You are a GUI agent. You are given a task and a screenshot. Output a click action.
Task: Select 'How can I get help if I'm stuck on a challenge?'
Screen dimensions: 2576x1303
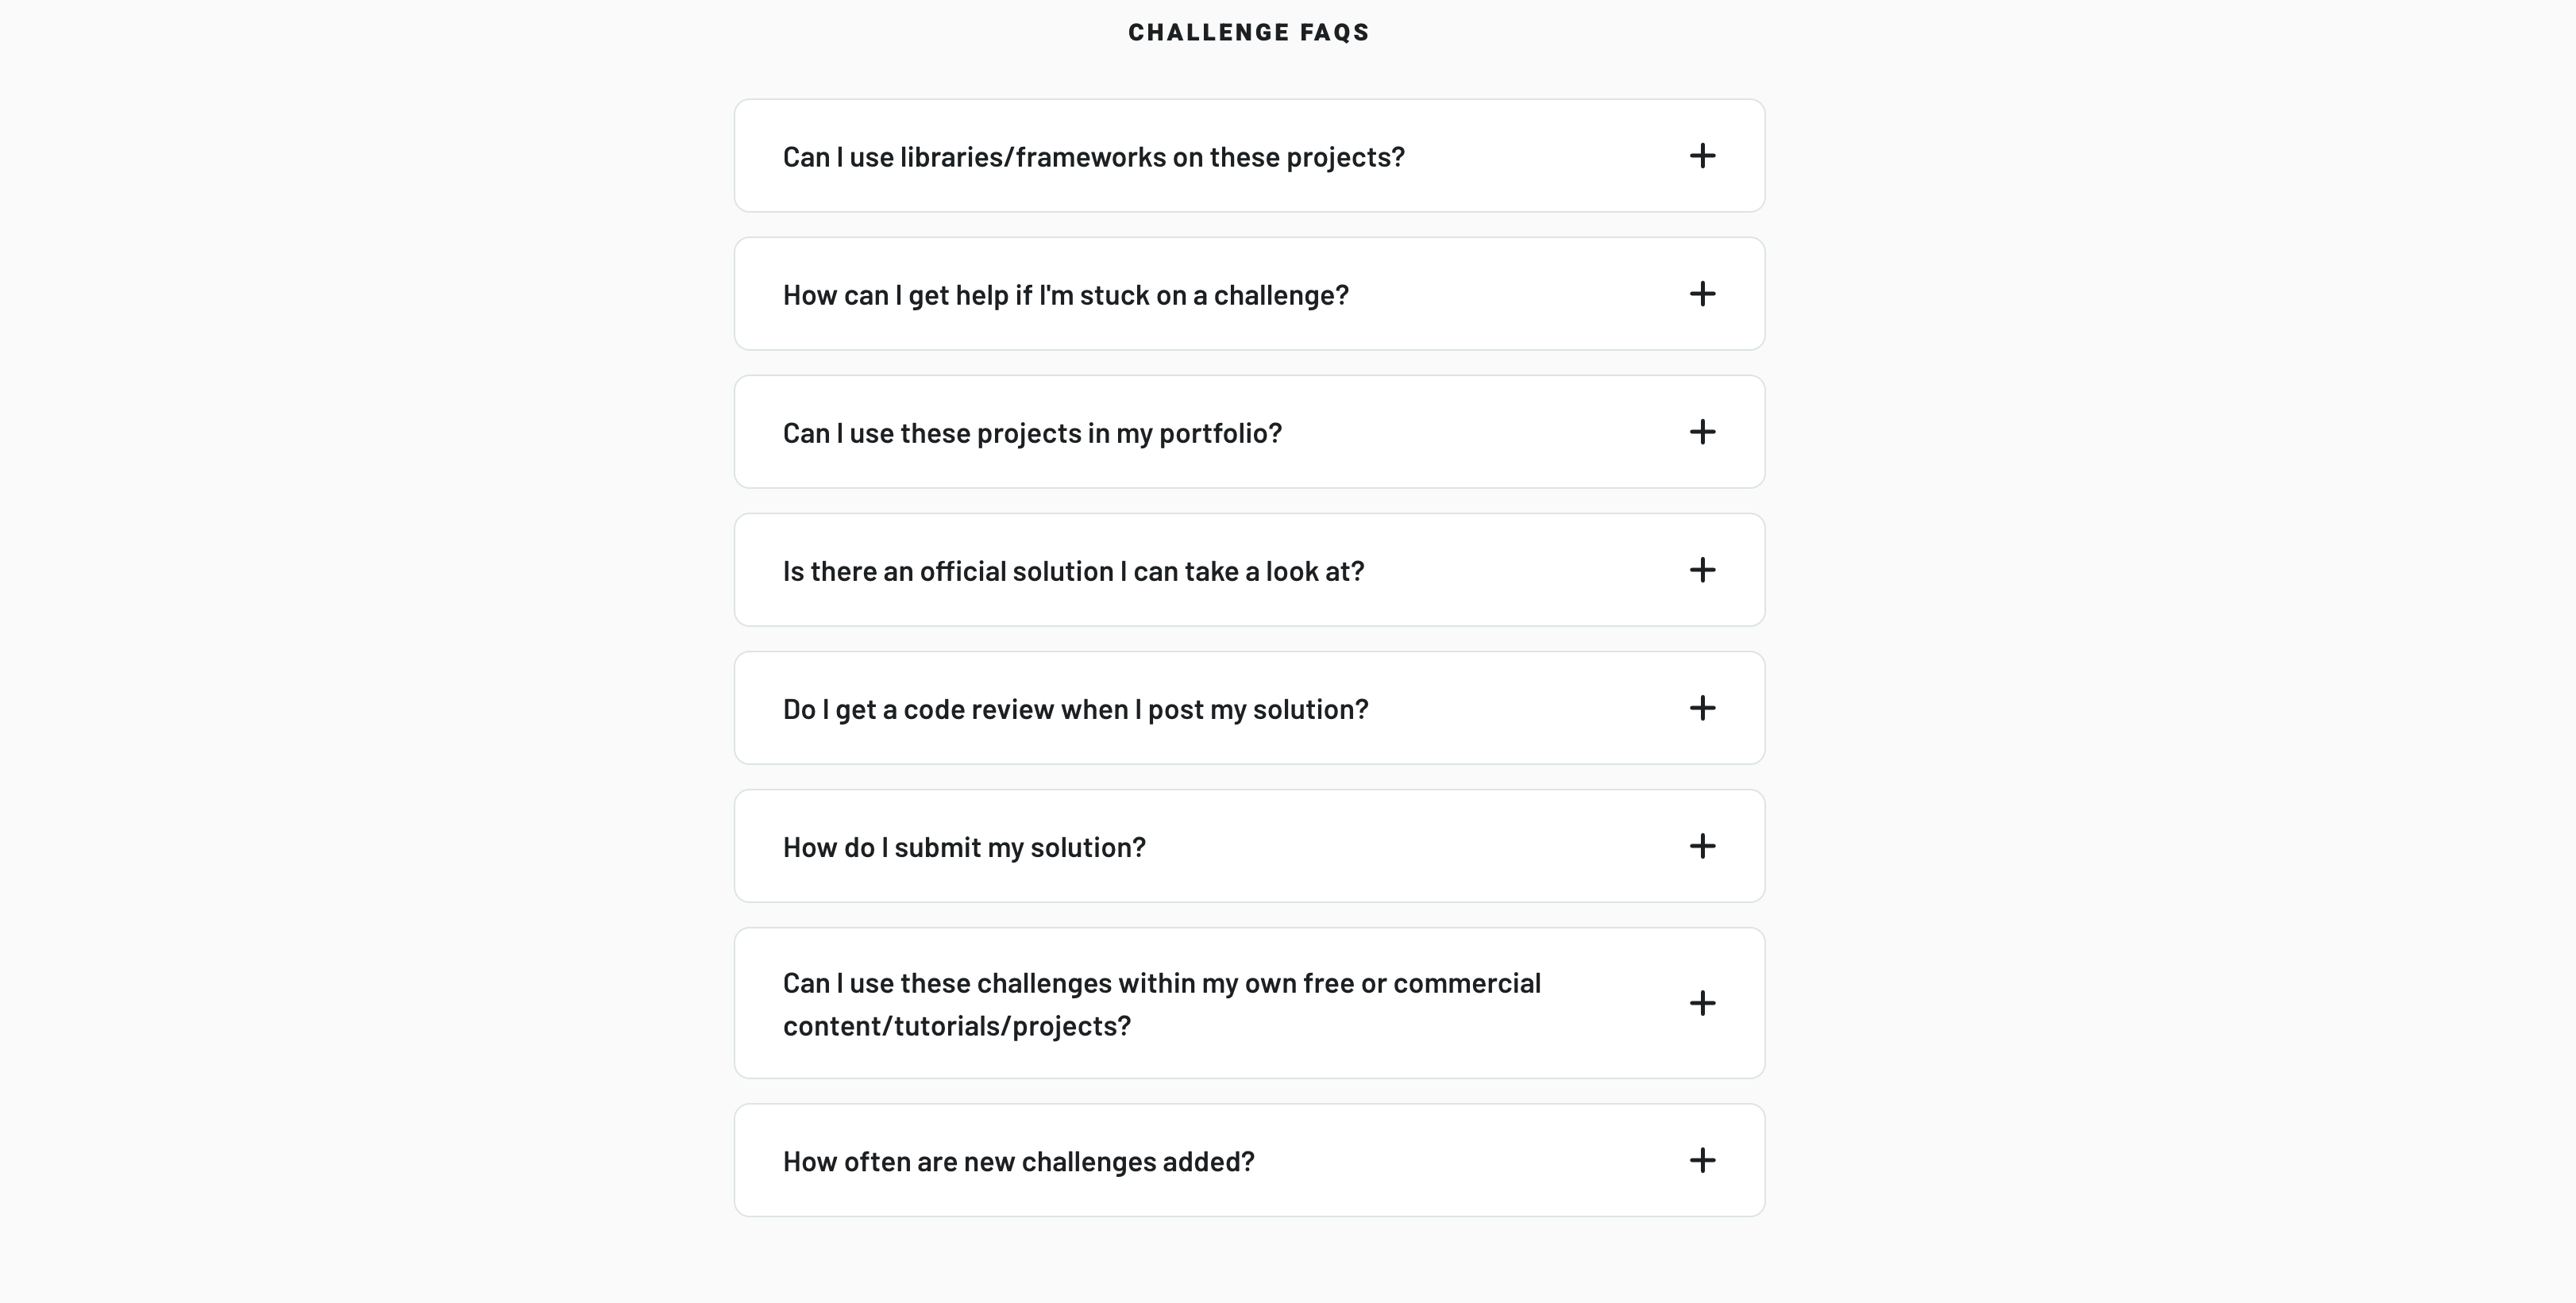(1065, 294)
